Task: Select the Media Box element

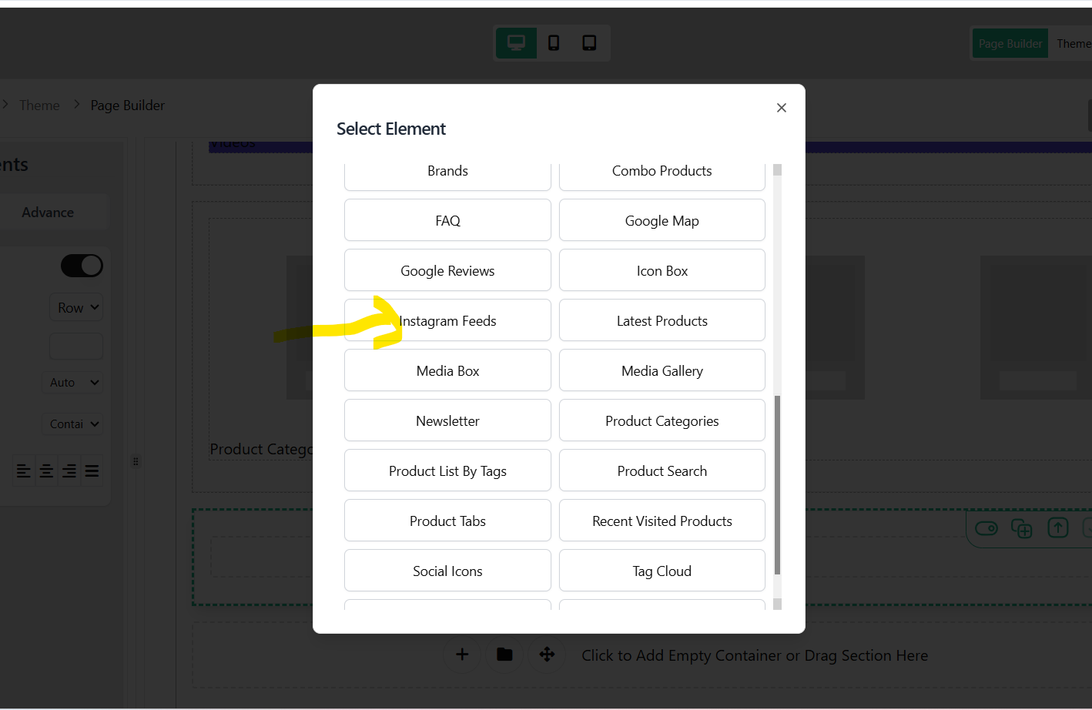Action: [x=447, y=370]
